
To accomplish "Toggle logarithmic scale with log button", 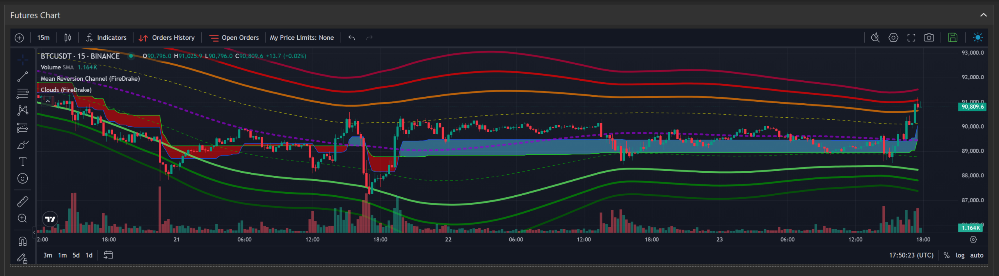I will [x=960, y=255].
